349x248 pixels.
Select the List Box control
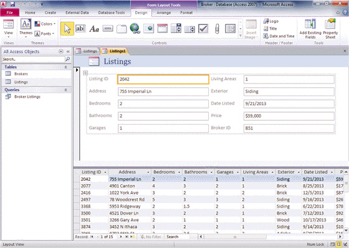pyautogui.click(x=189, y=29)
